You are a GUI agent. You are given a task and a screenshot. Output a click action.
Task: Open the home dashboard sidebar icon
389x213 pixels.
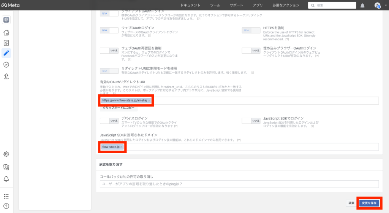point(6,33)
